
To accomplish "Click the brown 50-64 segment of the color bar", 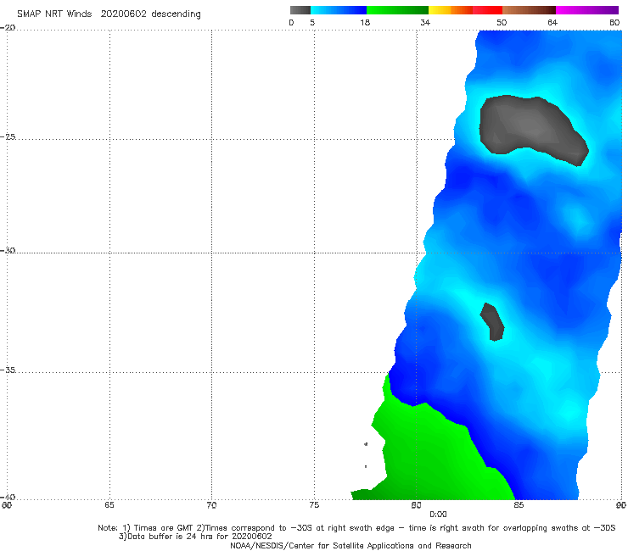I will point(529,10).
